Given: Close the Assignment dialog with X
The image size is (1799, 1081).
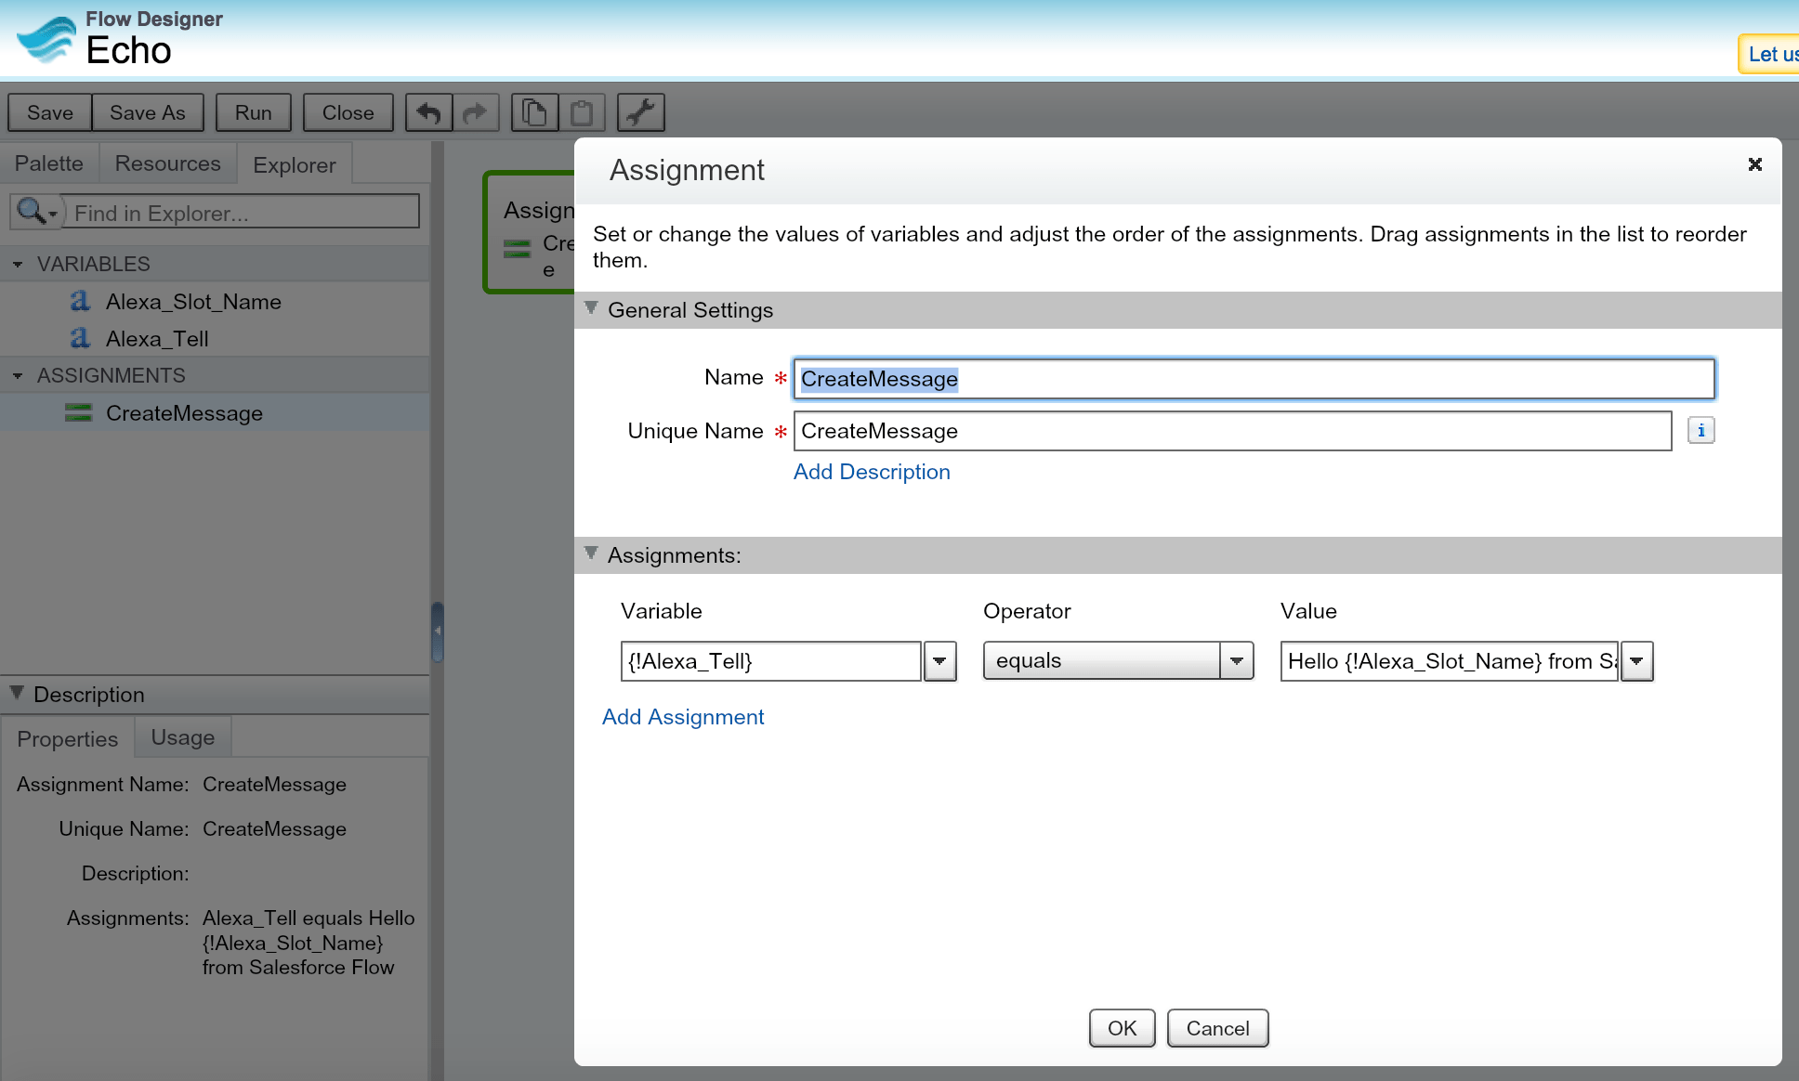Looking at the screenshot, I should [x=1754, y=164].
